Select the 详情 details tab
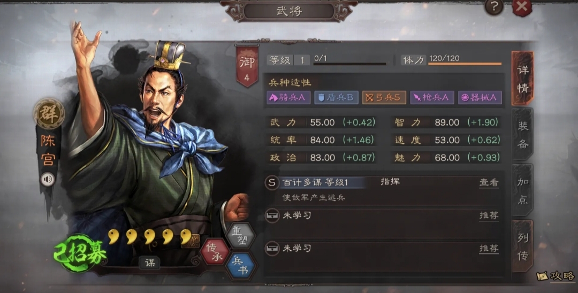The height and width of the screenshot is (293, 578). pos(523,79)
